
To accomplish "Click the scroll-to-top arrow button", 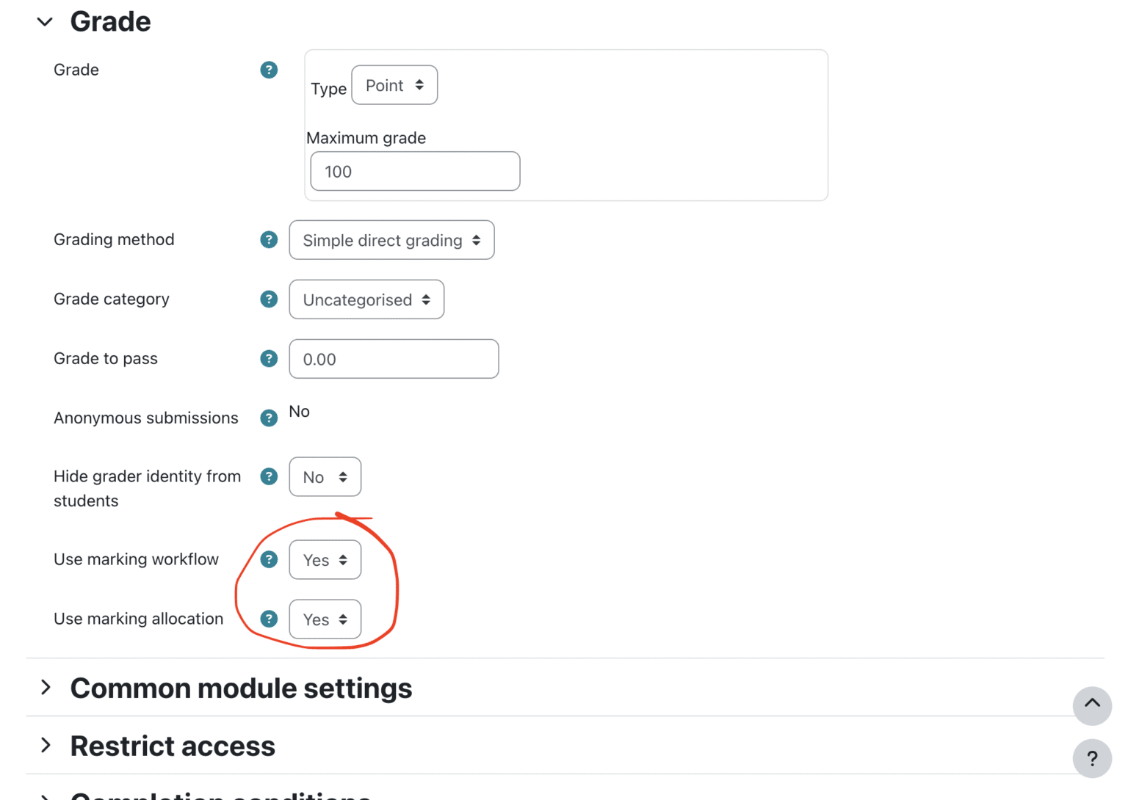I will tap(1092, 706).
